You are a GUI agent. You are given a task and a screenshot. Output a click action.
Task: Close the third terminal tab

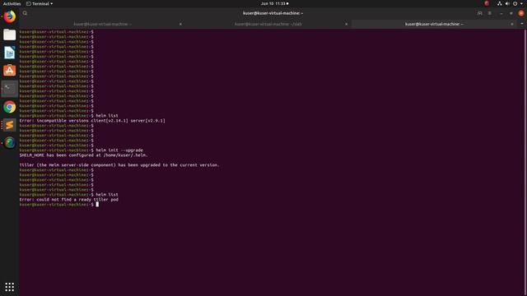point(512,24)
